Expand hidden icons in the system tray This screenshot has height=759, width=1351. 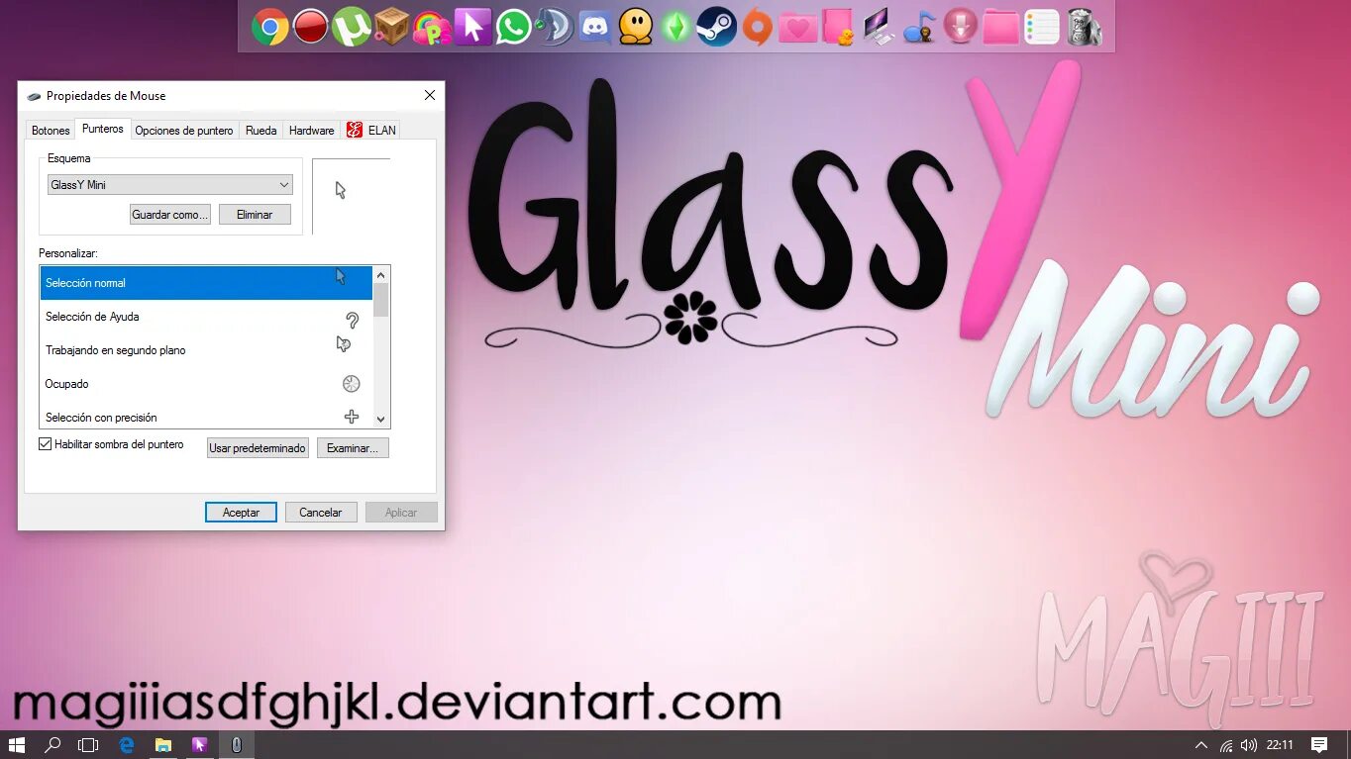coord(1199,745)
